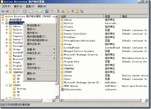Image resolution: width=151 pixels, height=109 pixels.
Task: Expand the Clients tree node
Action: tap(7, 33)
